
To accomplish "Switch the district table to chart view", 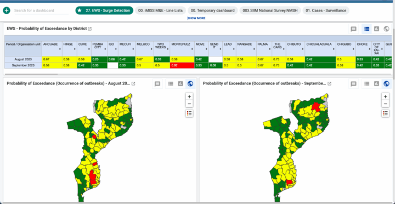I will (x=376, y=29).
